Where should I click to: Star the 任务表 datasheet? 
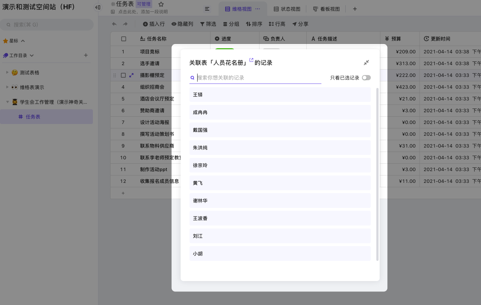161,4
